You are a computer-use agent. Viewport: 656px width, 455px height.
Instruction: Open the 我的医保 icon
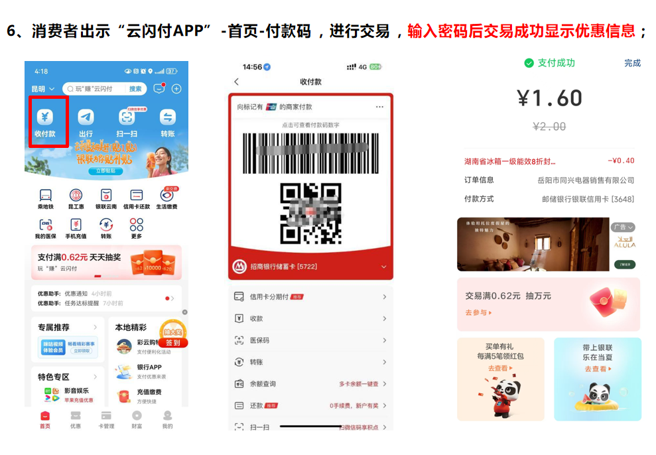tap(46, 225)
